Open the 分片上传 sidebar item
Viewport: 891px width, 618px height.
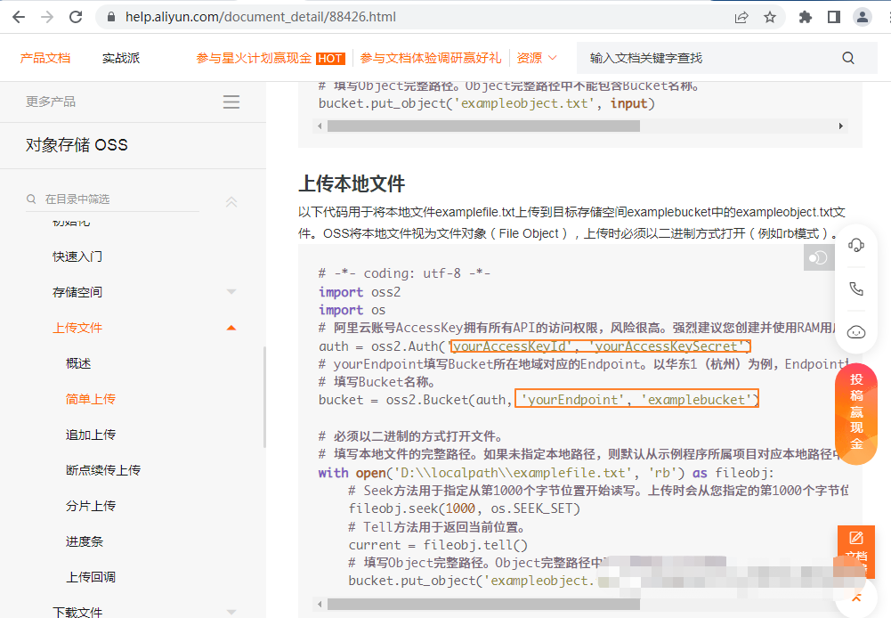click(91, 506)
